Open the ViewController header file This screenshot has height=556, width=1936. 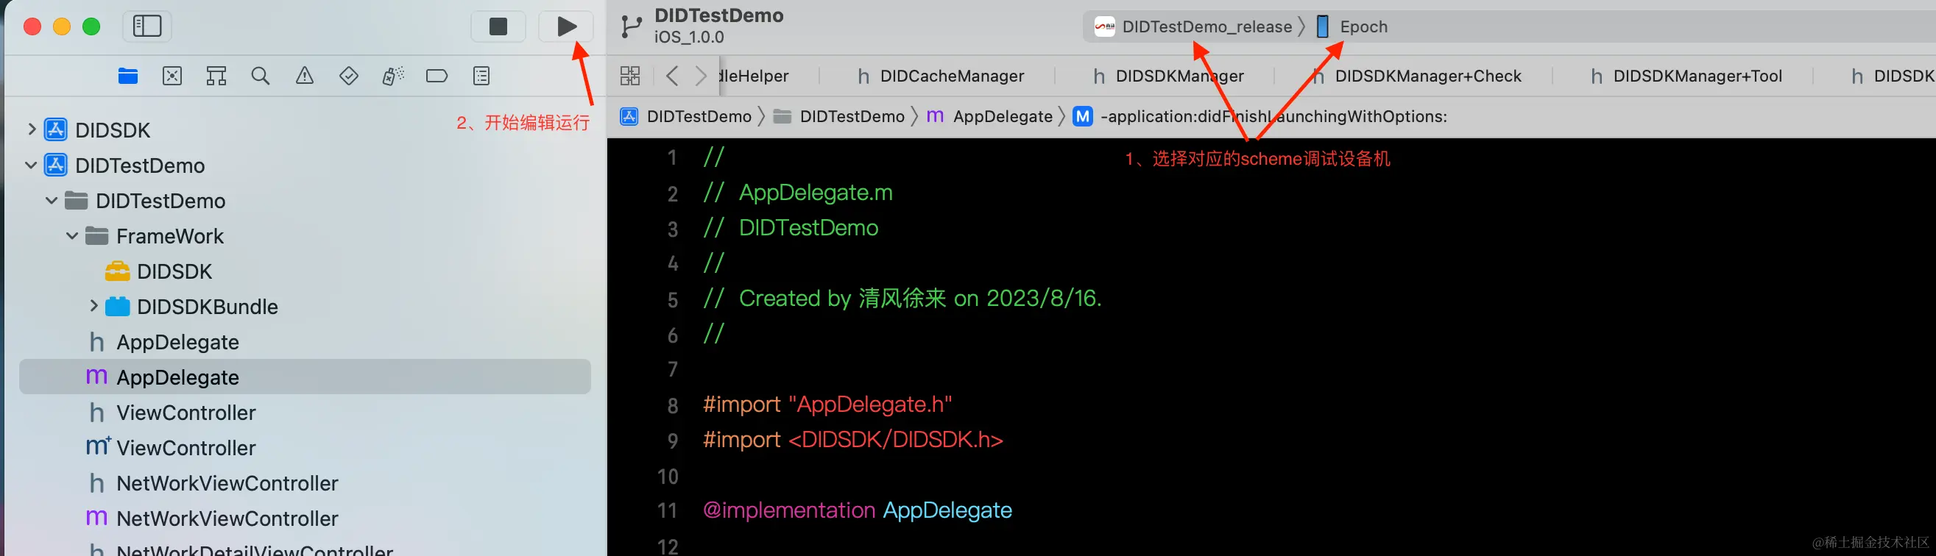click(x=304, y=413)
